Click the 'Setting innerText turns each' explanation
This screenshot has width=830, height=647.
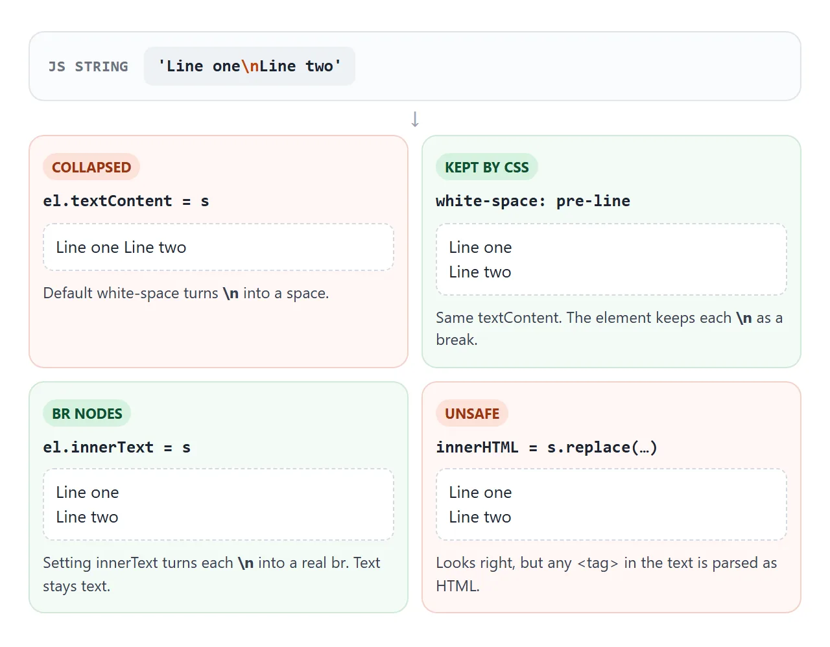(212, 574)
